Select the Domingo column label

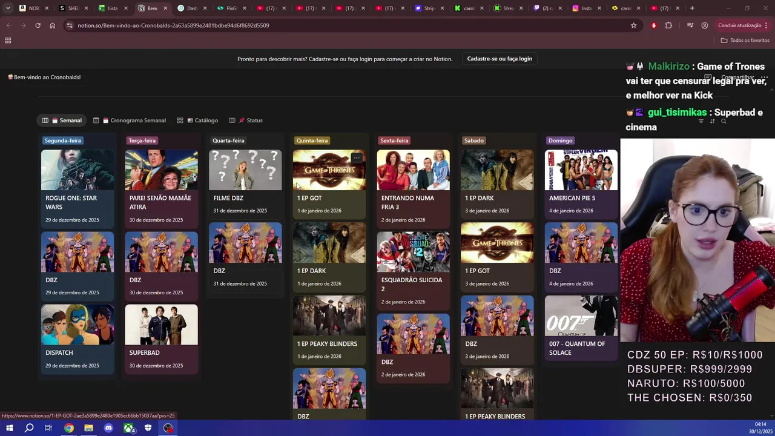click(560, 140)
